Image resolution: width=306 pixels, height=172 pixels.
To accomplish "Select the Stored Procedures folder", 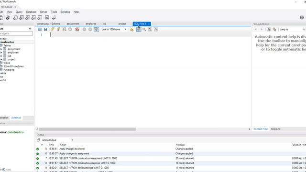I will pyautogui.click(x=13, y=66).
